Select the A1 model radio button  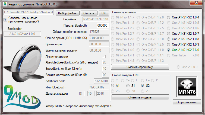click(x=113, y=86)
